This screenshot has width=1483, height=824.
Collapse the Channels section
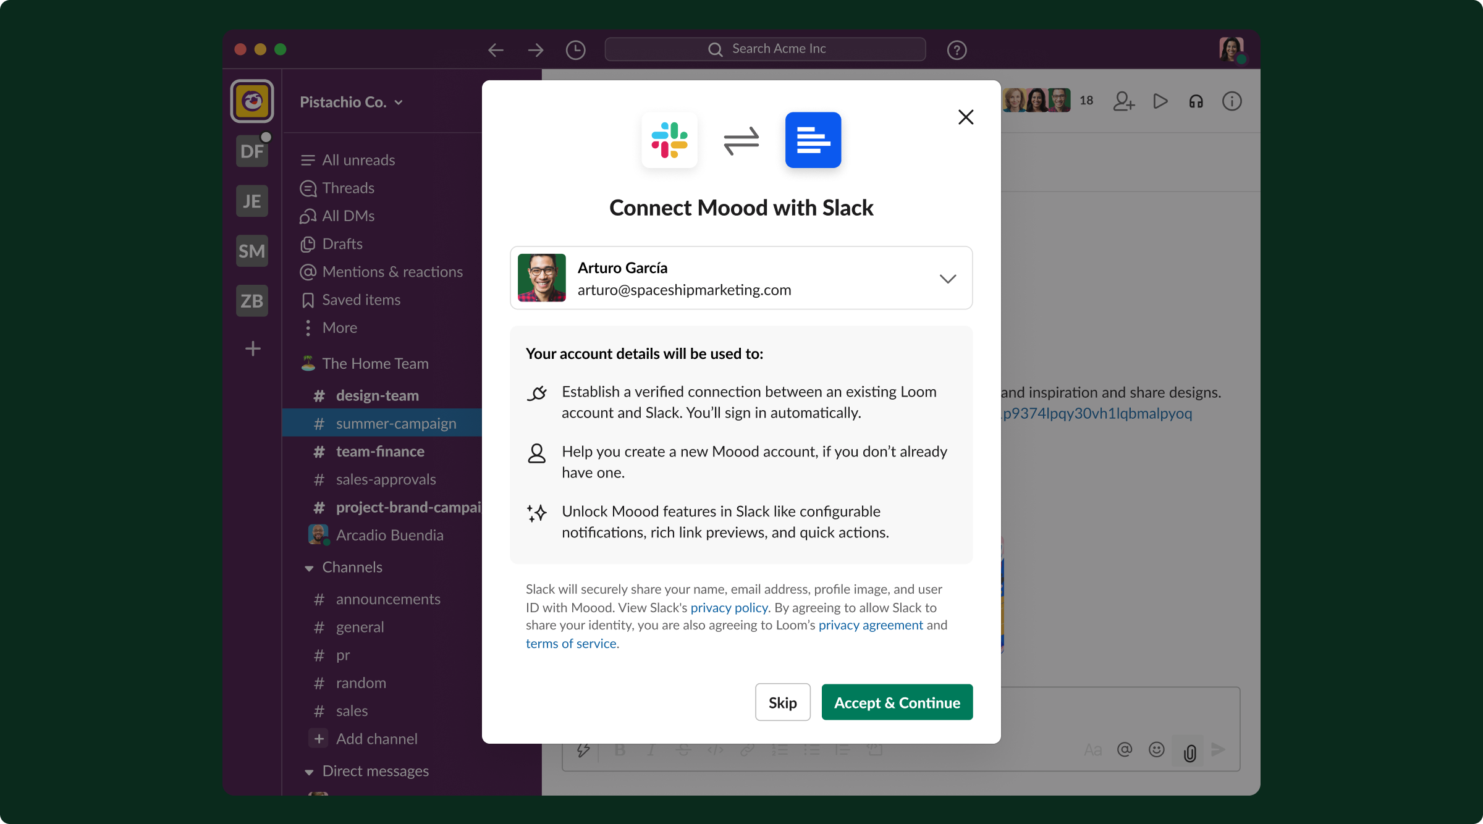309,568
